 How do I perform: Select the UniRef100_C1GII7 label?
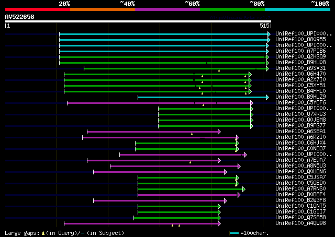[300, 212]
